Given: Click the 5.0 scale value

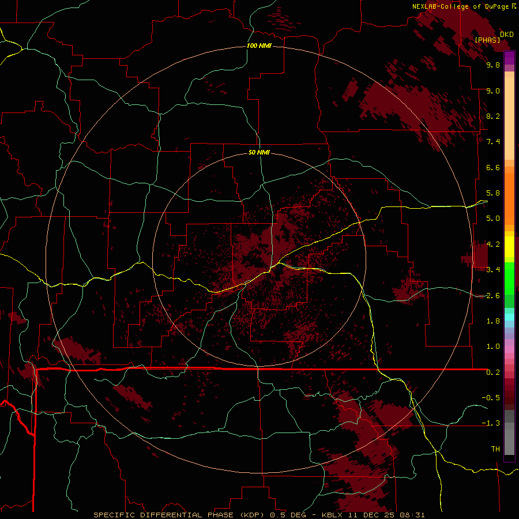Looking at the screenshot, I should pyautogui.click(x=493, y=219).
